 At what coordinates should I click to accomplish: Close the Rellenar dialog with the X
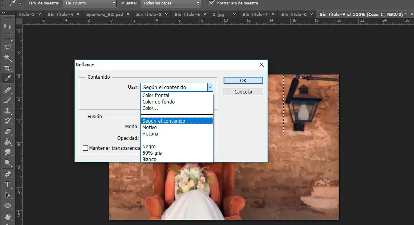(x=262, y=65)
